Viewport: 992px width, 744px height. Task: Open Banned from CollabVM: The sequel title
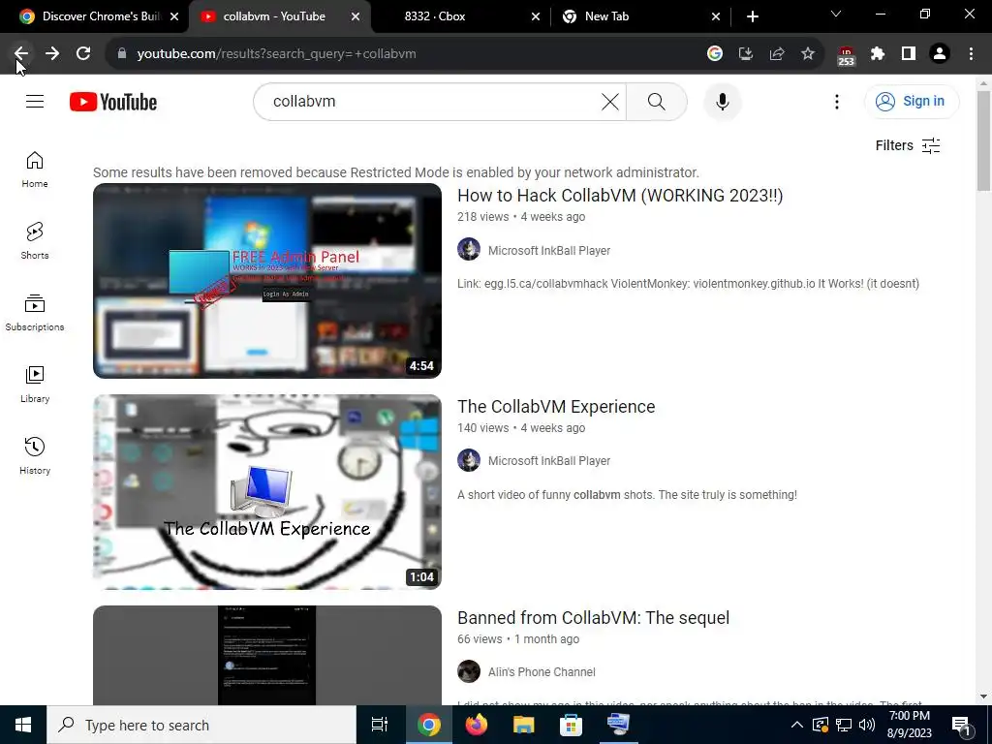[594, 618]
